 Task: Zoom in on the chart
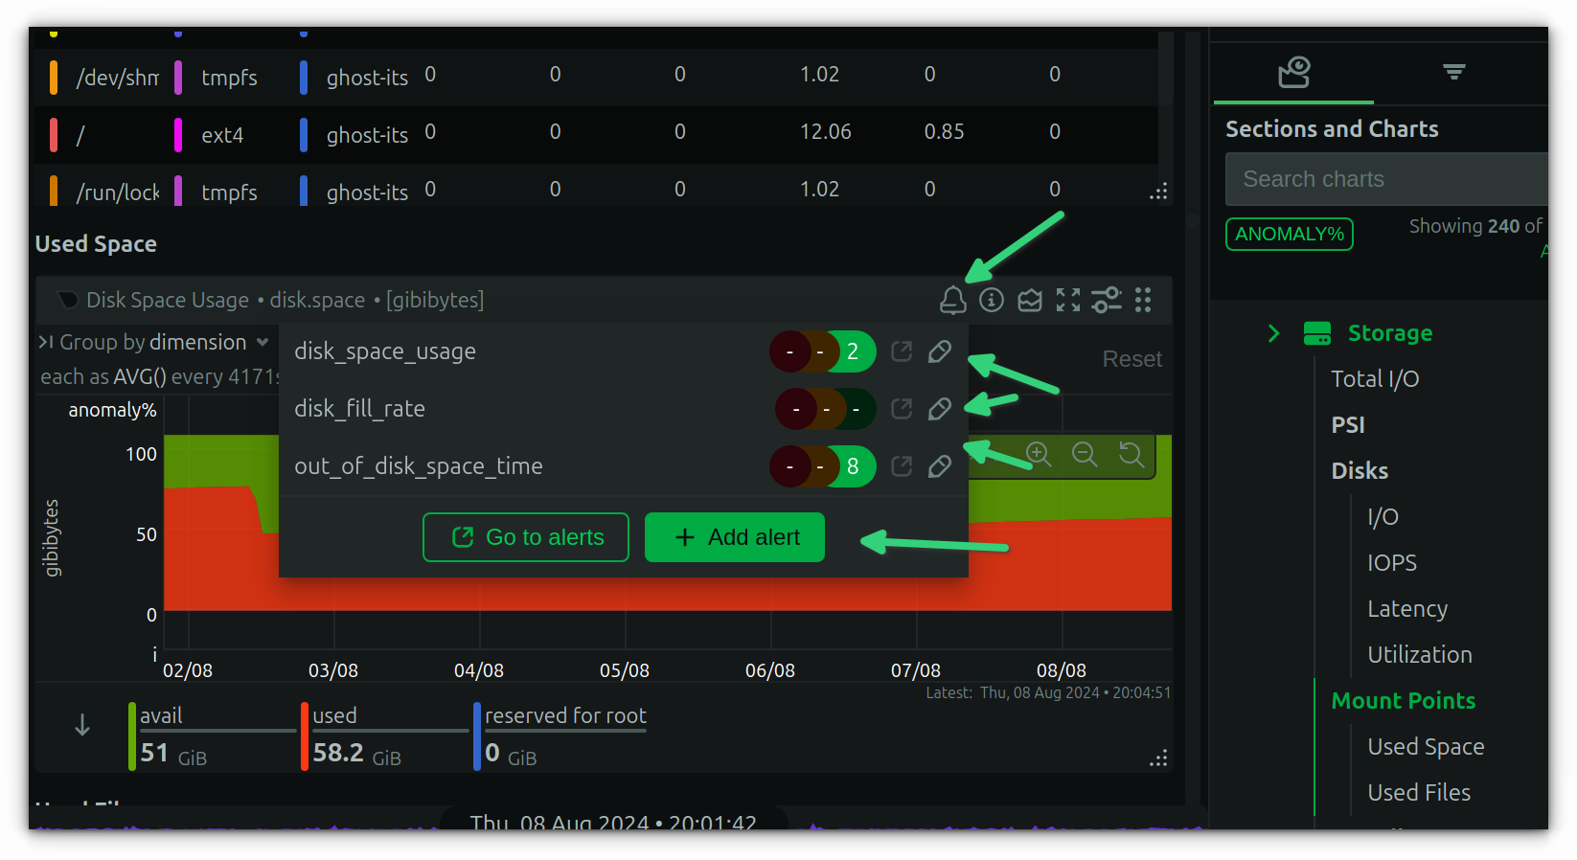[1039, 454]
